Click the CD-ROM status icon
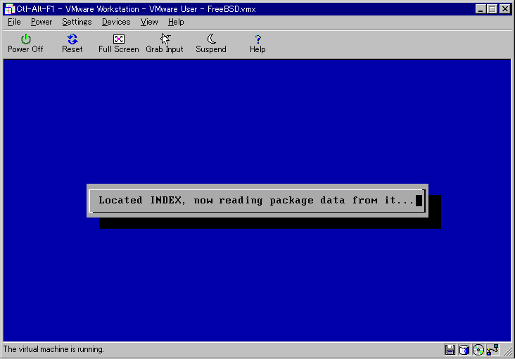515x359 pixels. pyautogui.click(x=478, y=350)
